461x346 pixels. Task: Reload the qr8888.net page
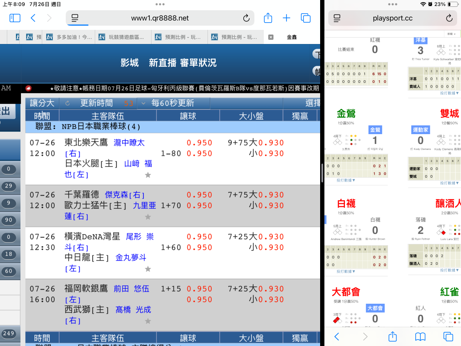coord(246,18)
